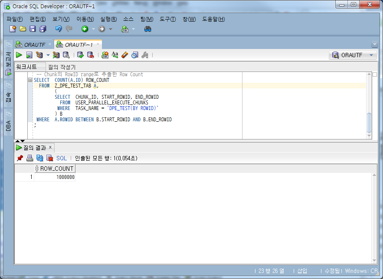Open the DBA sidebar panel
Image resolution: width=383 pixels, height=279 pixels.
[7, 126]
